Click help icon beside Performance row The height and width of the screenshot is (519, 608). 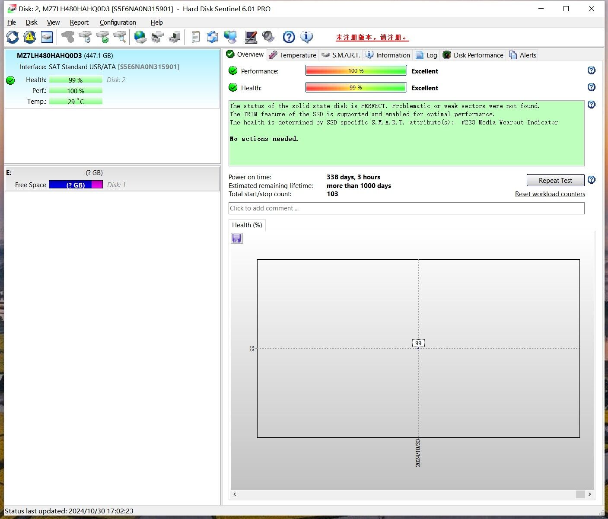(x=592, y=70)
